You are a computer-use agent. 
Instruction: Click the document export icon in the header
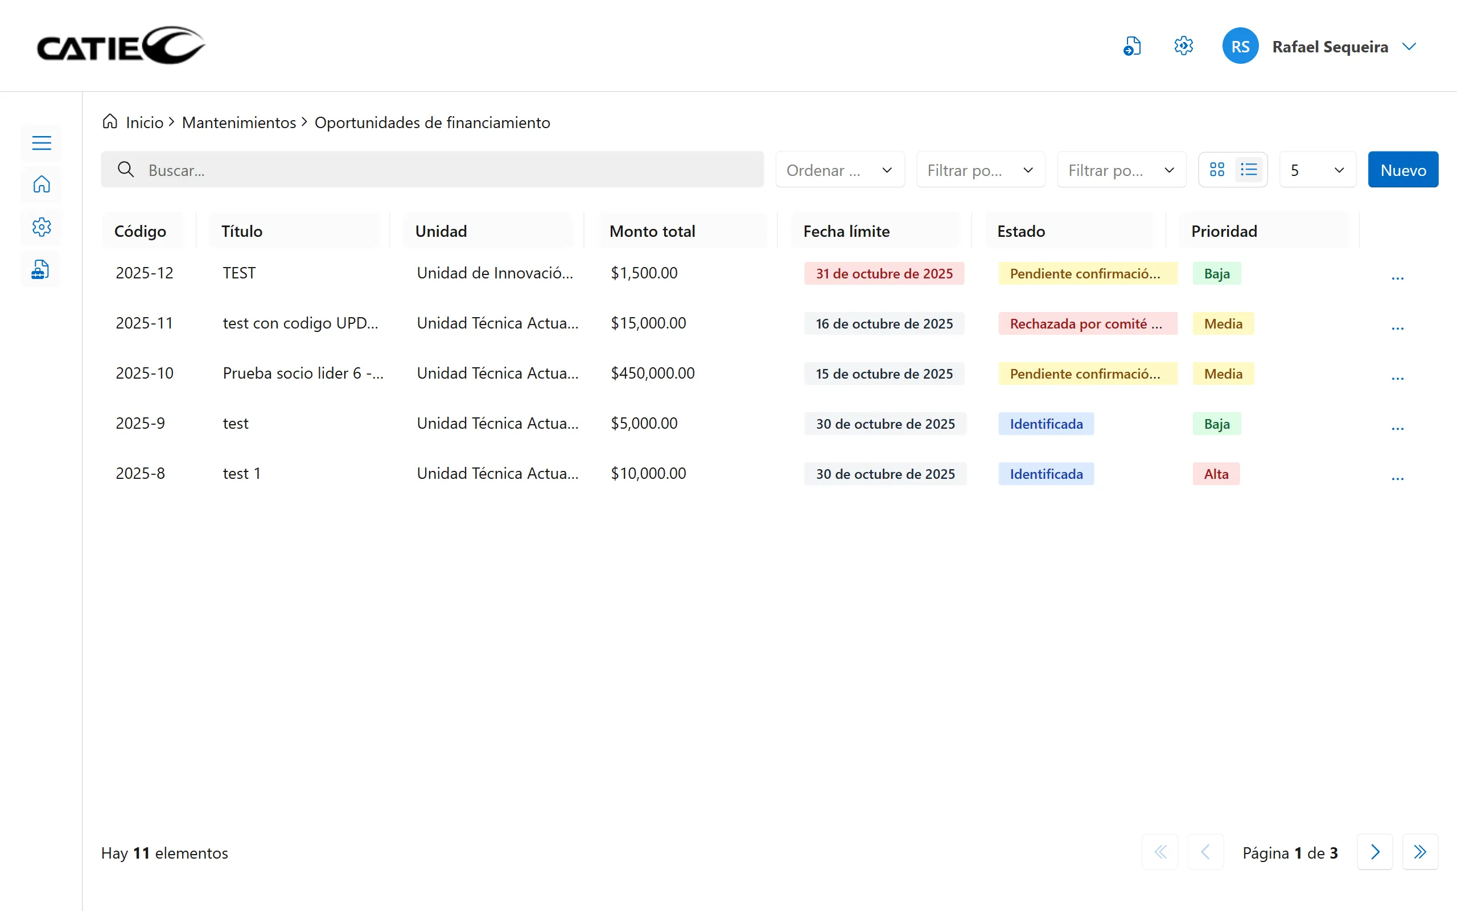(x=1132, y=46)
